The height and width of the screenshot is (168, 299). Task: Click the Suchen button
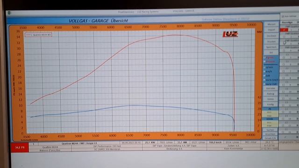[x=271, y=130]
